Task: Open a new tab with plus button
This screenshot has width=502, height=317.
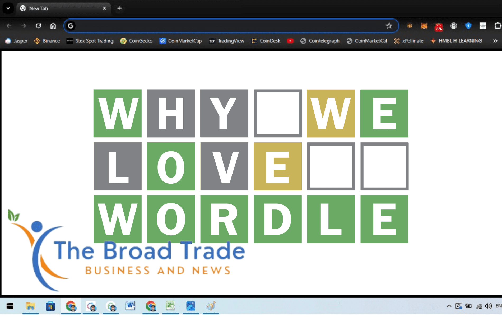Action: point(119,8)
